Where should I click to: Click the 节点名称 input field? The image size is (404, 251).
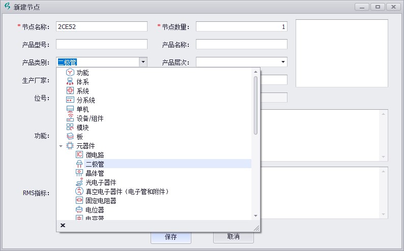coord(101,26)
